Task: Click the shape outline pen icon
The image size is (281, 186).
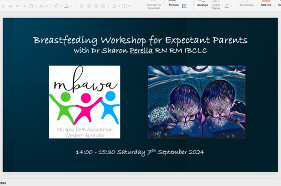Action: coord(227,6)
